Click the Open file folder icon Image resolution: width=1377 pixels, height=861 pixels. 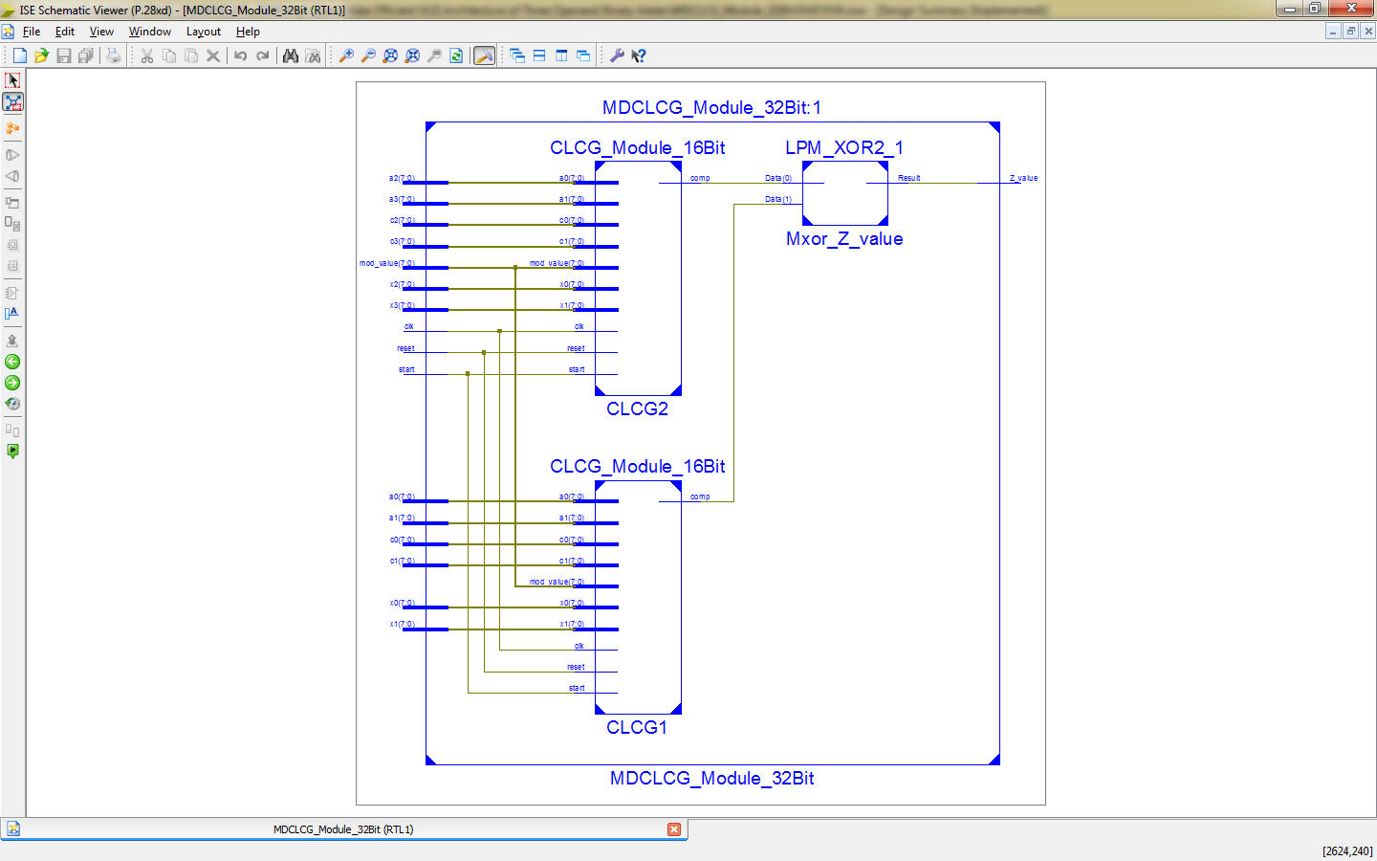41,55
